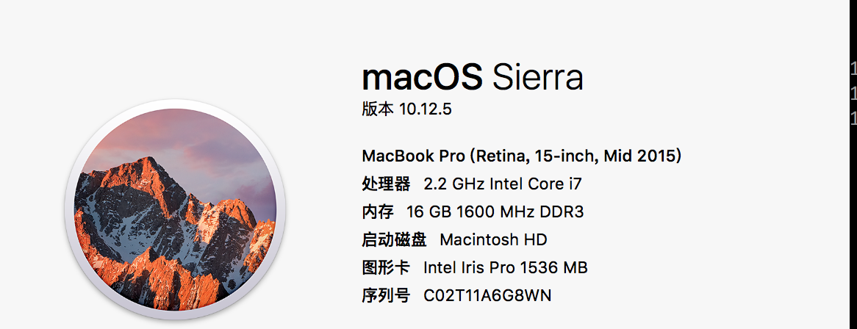The width and height of the screenshot is (857, 329).
Task: Click the 启动磁盘 startup disk label
Action: [x=394, y=239]
